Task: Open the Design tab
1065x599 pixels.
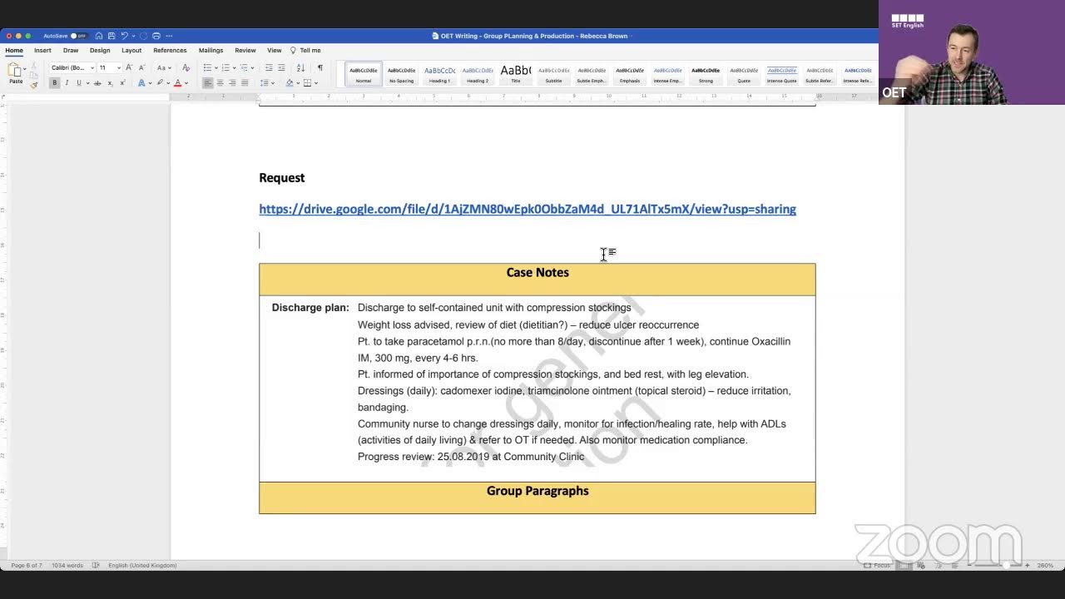Action: click(100, 50)
